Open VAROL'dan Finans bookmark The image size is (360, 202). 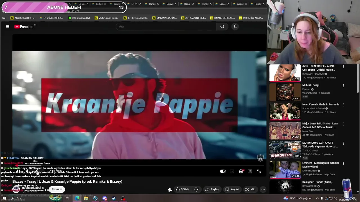107,18
